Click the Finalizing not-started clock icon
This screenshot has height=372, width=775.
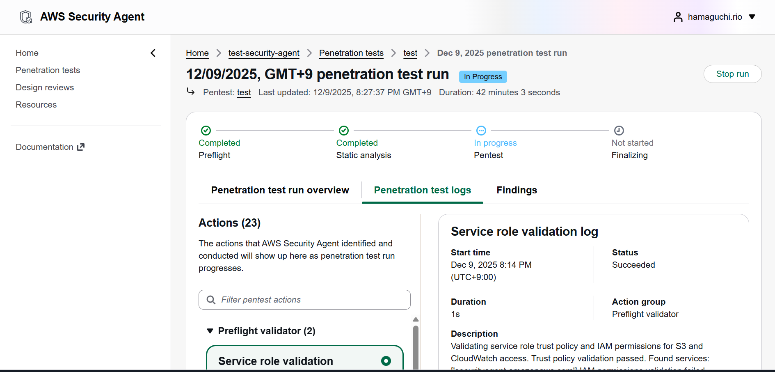(619, 131)
